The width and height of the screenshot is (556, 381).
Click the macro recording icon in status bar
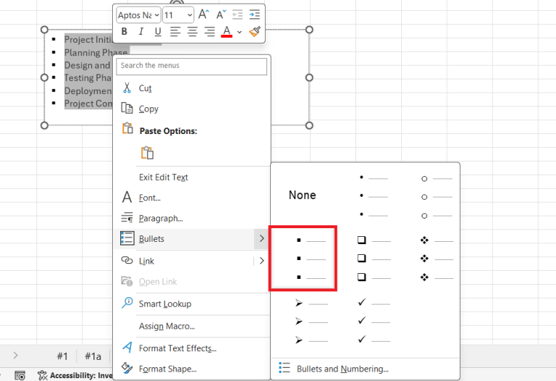click(20, 375)
